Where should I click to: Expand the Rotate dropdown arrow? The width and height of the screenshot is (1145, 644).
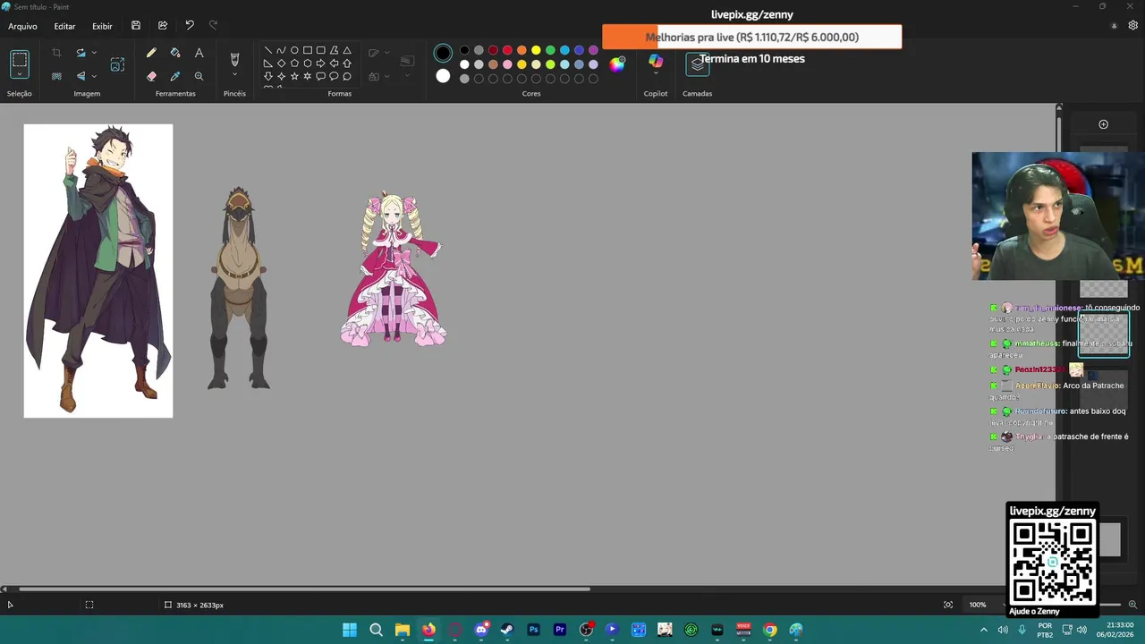click(x=94, y=53)
